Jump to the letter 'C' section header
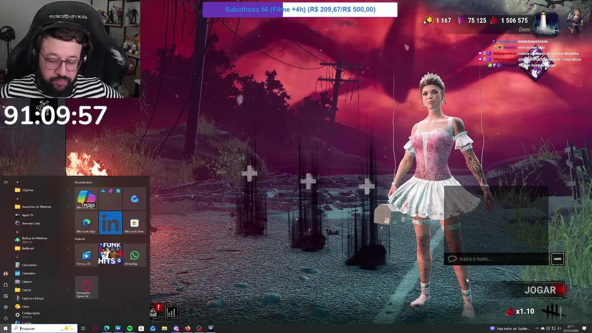Screen dimensions: 592x333 click(18, 257)
